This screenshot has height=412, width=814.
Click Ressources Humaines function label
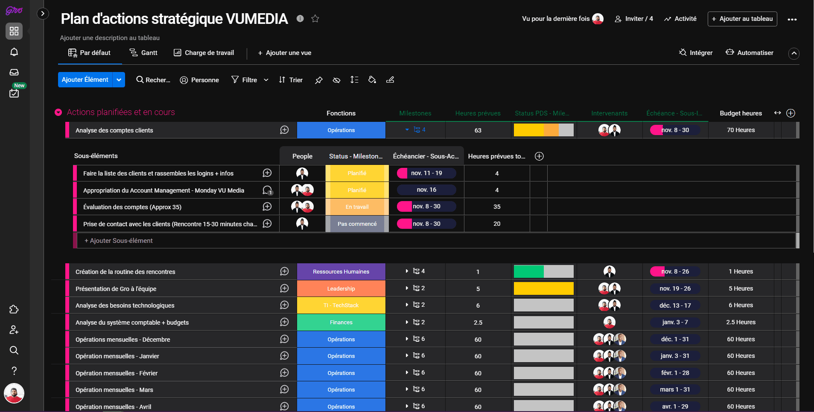click(341, 271)
